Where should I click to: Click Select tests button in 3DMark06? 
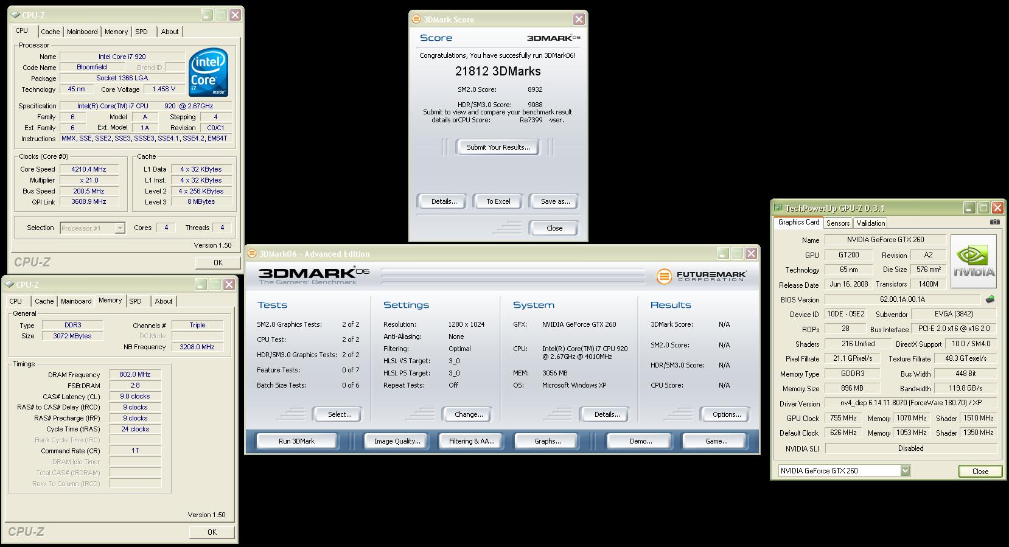coord(339,414)
